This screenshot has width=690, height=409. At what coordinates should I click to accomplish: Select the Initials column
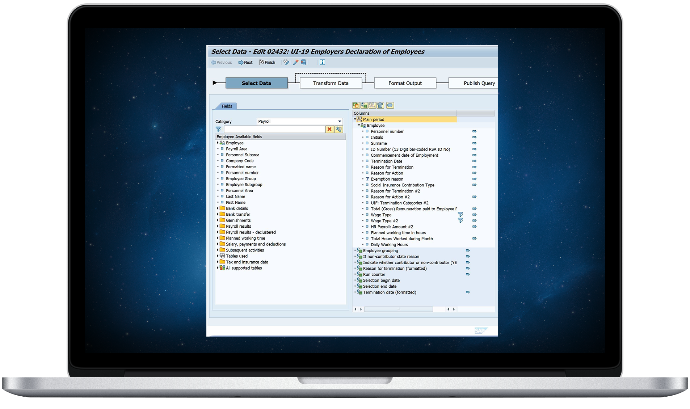click(x=376, y=137)
